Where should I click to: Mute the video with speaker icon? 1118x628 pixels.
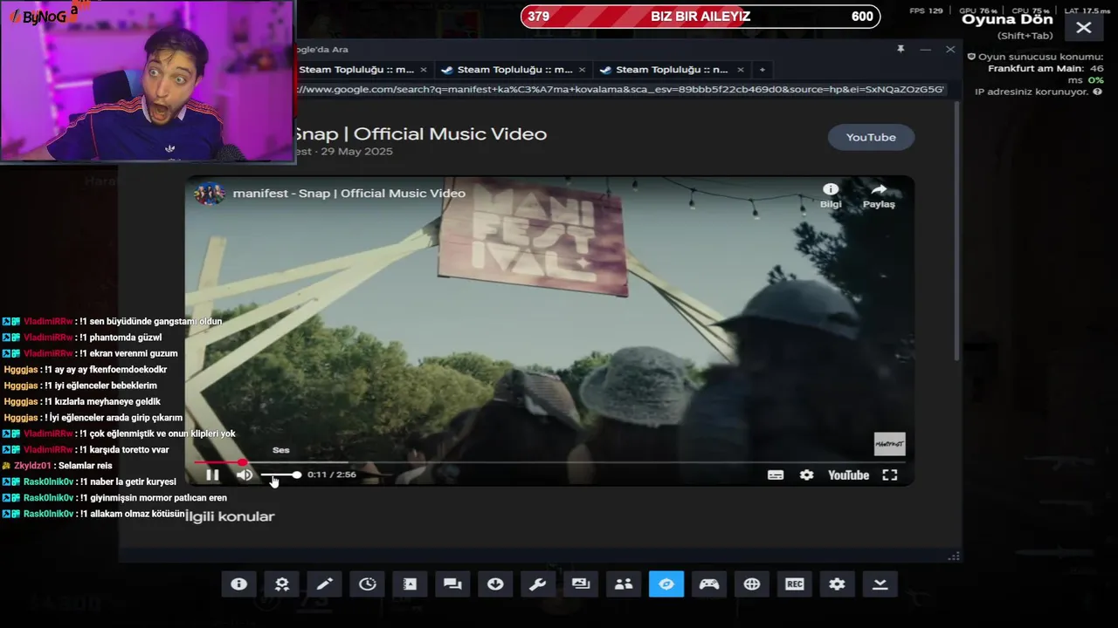click(x=245, y=474)
